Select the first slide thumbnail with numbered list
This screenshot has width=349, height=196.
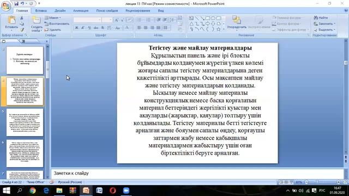[x=25, y=60]
